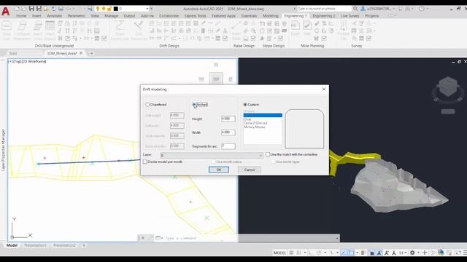Open the Progeox ribbon tab

(x=371, y=16)
